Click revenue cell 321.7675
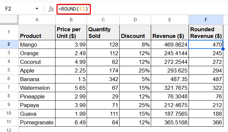This screenshot has height=132, width=228. point(170,88)
